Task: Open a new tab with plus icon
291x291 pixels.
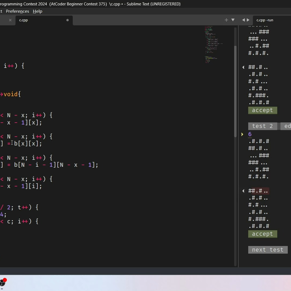Action: (226, 20)
